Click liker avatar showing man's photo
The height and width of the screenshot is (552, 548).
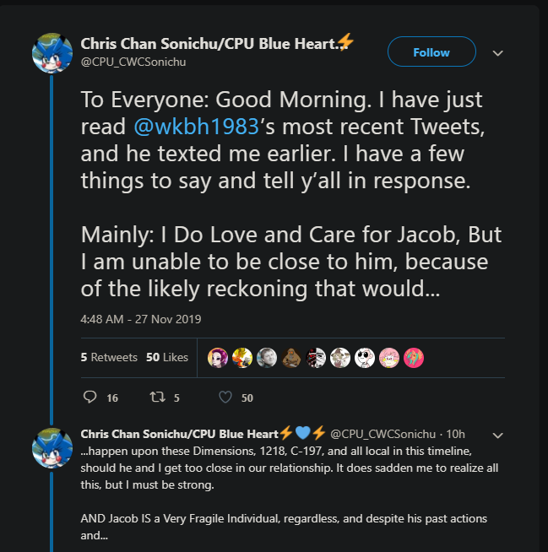[267, 358]
